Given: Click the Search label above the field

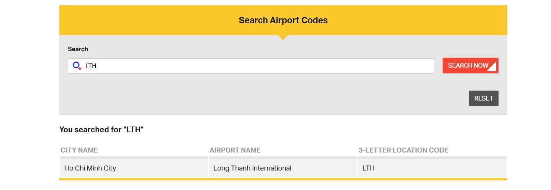Looking at the screenshot, I should [78, 49].
